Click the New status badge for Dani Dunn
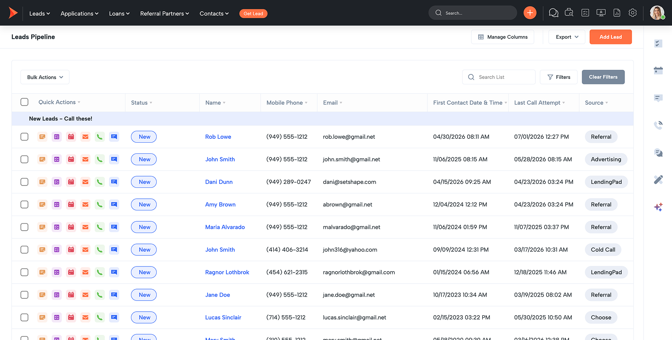 (x=144, y=182)
